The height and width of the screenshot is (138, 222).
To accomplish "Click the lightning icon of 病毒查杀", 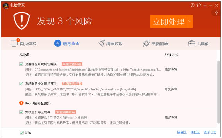I will (x=58, y=43).
